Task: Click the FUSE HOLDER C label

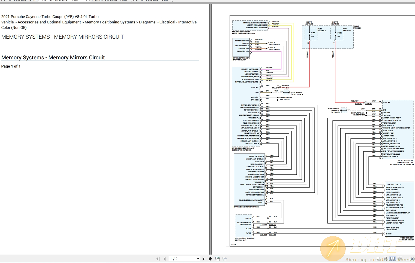Action: click(x=321, y=30)
